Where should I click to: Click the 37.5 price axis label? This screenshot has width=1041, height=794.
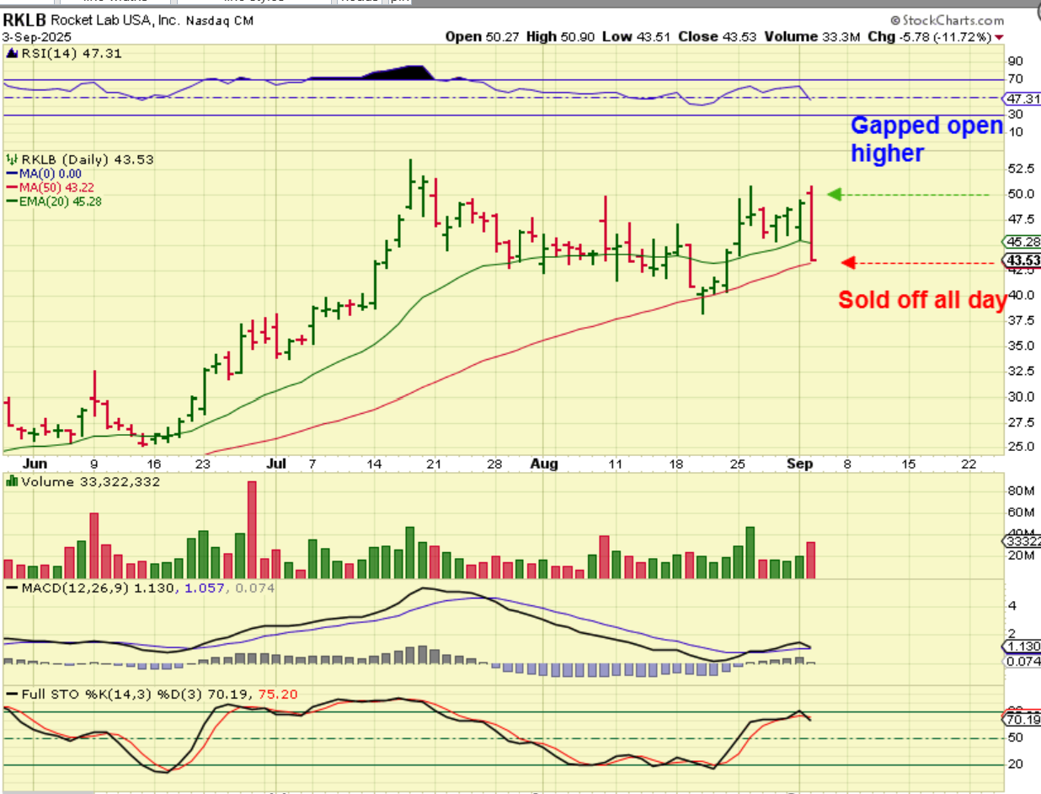pyautogui.click(x=1021, y=320)
